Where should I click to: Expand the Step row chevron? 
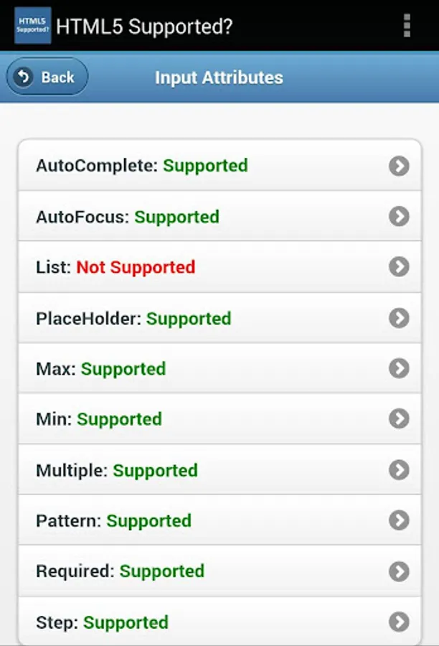[x=399, y=622]
